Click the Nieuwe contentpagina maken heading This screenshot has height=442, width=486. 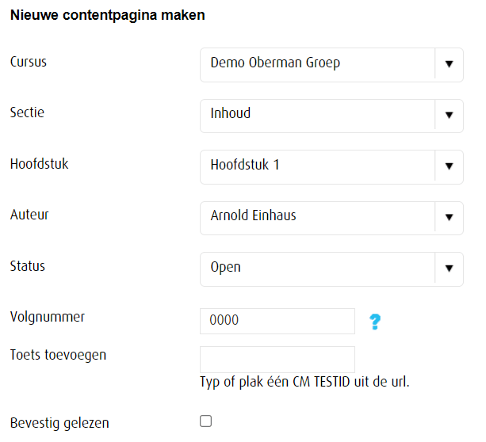107,15
